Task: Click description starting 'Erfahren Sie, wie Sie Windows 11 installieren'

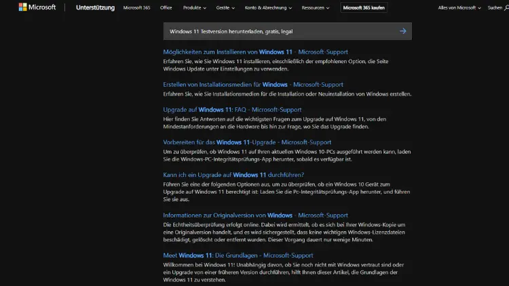Action: click(276, 65)
